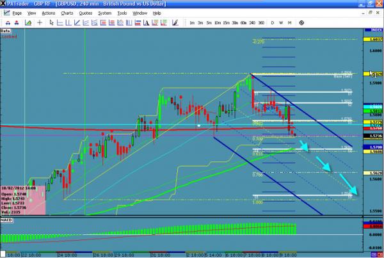The image size is (384, 258).
Task: Select the arrow pointer tool
Action: coord(51,23)
